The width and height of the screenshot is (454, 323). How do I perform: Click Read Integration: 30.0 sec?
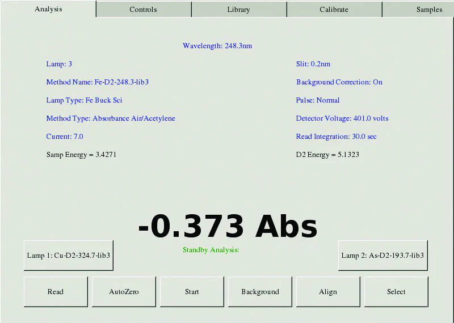coord(336,137)
